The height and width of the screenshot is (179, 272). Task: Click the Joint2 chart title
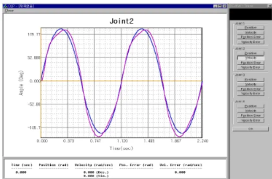(122, 21)
